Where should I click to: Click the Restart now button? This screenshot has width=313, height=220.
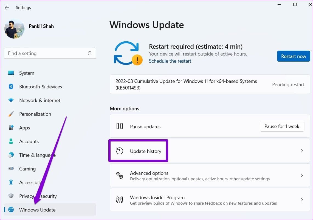(x=294, y=56)
